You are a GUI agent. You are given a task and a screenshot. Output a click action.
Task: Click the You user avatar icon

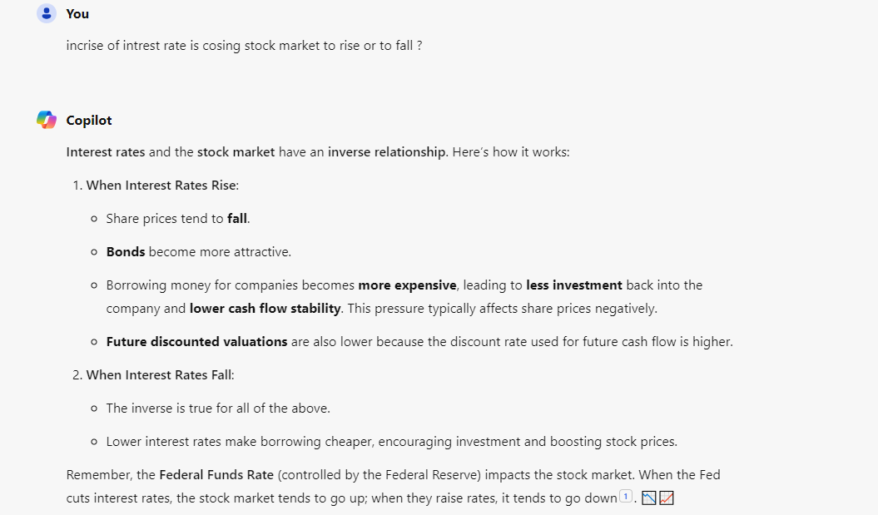coord(47,13)
